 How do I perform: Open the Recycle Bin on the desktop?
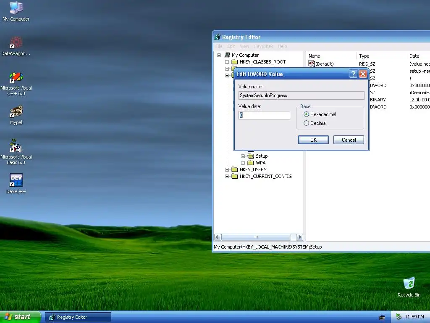coord(409,287)
